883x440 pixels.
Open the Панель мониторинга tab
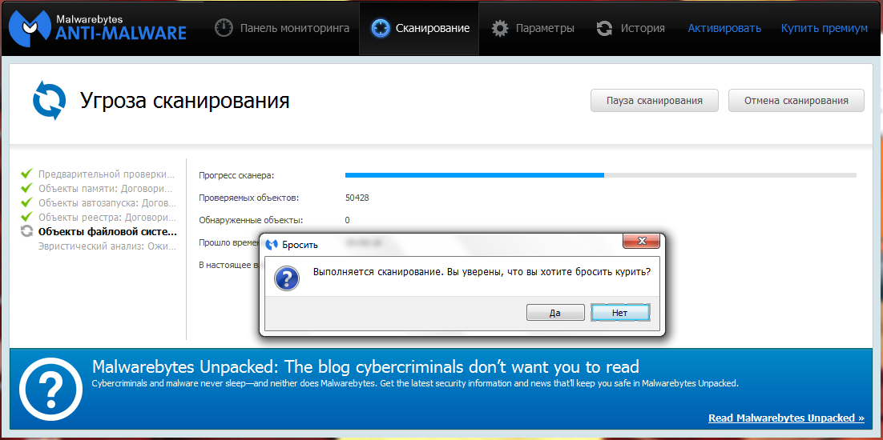pos(281,28)
